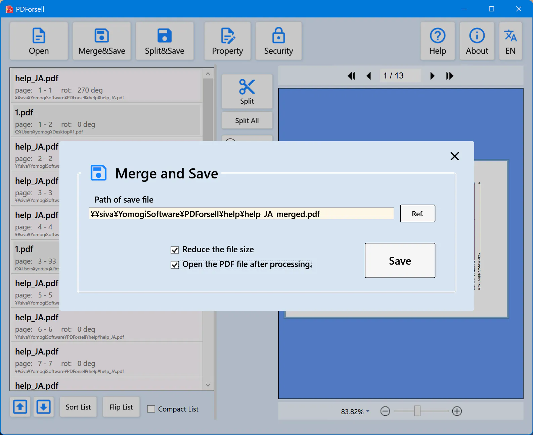The height and width of the screenshot is (435, 533).
Task: Click the Split scissors button
Action: pos(247,91)
